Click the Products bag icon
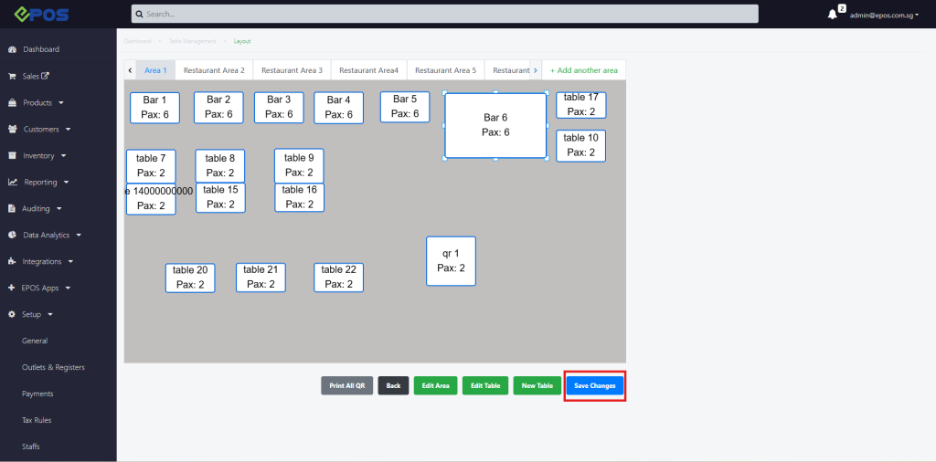 (x=12, y=102)
